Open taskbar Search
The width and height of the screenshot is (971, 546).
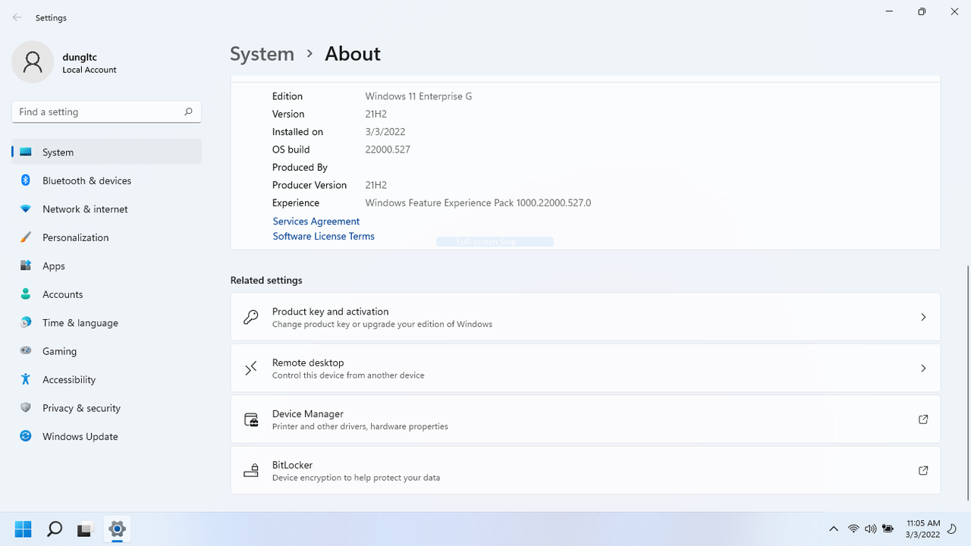tap(55, 529)
